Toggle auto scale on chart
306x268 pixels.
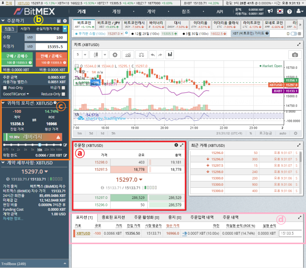click(283, 133)
